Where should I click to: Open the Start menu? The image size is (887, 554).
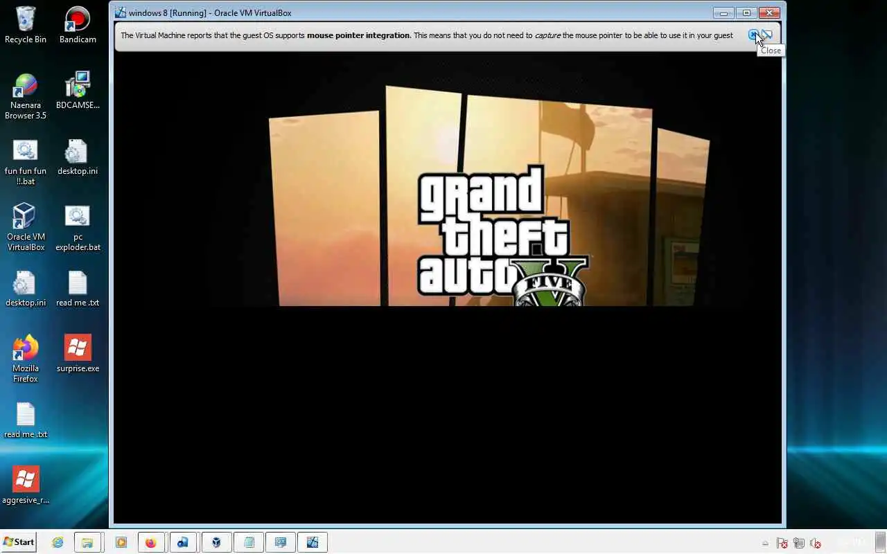[19, 542]
